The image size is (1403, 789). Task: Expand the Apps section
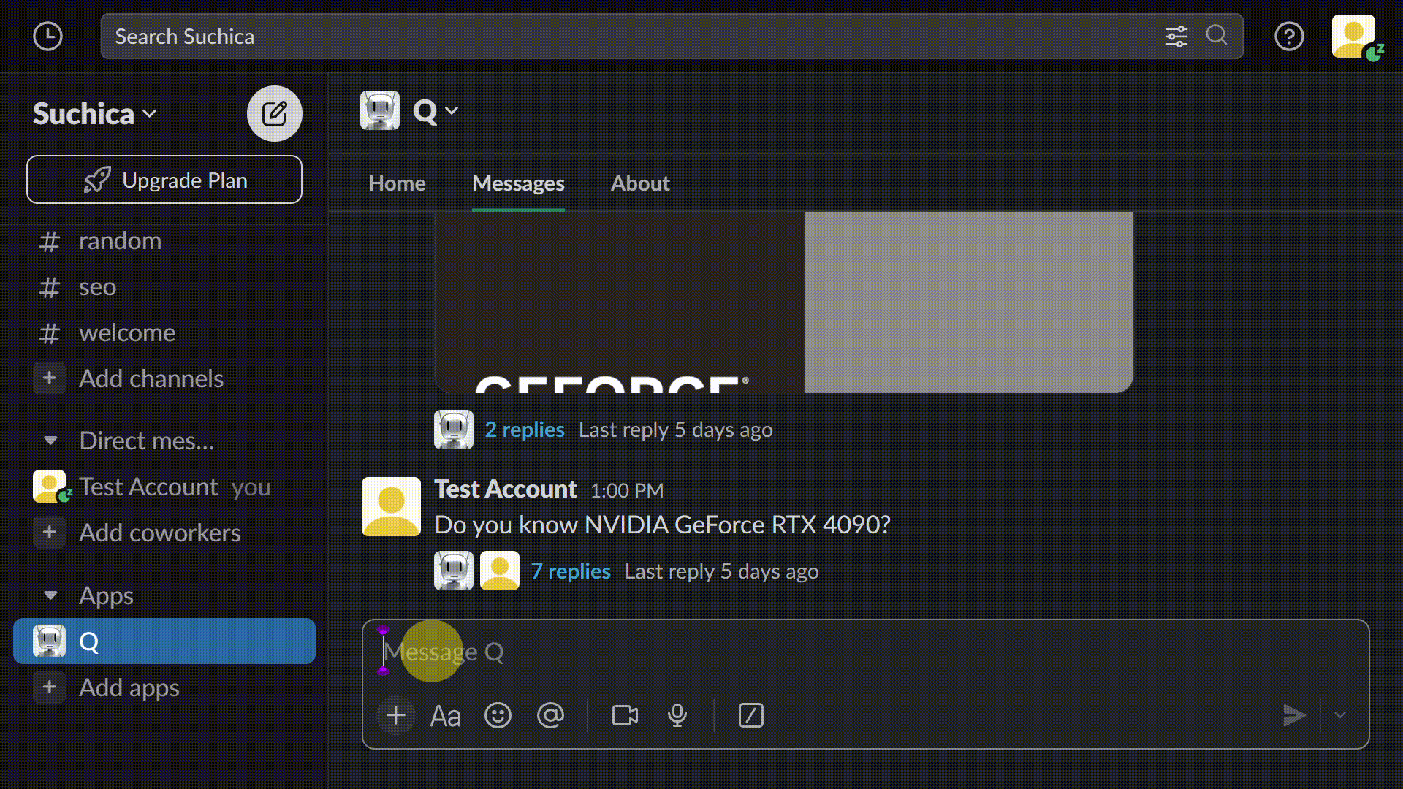51,595
